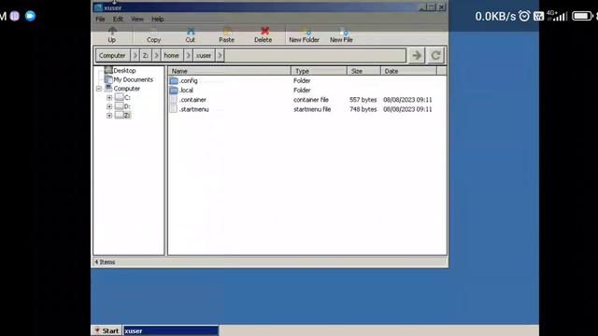
Task: Sort by the Date column header
Action: coord(408,71)
